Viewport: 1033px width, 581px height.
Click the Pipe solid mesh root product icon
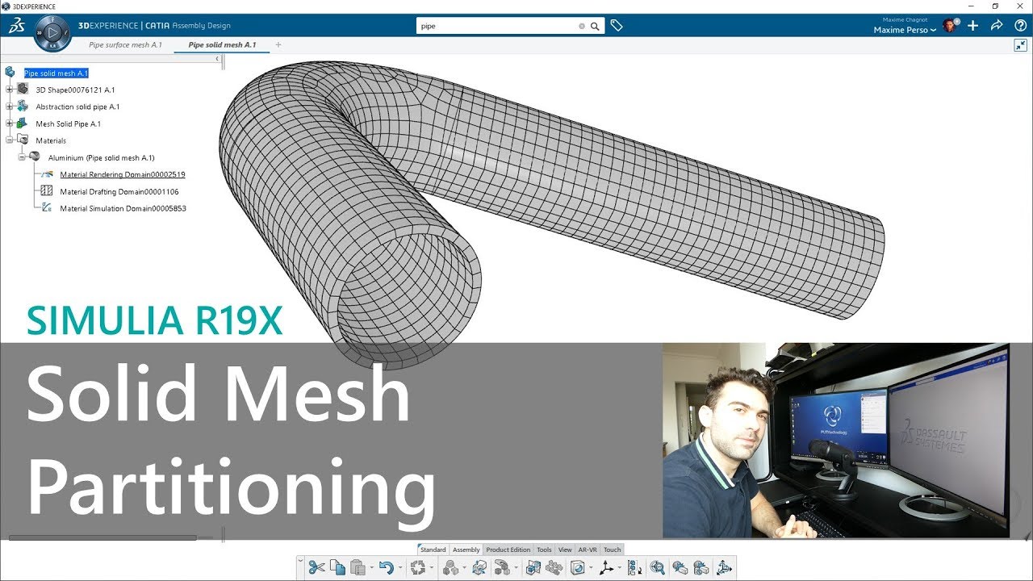click(10, 73)
